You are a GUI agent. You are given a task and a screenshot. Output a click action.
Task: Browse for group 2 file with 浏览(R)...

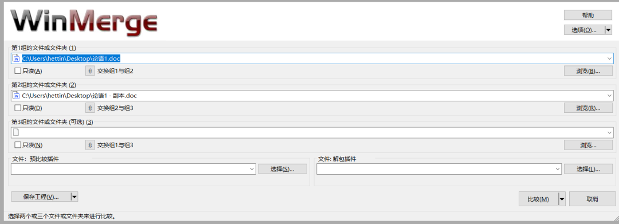[588, 108]
